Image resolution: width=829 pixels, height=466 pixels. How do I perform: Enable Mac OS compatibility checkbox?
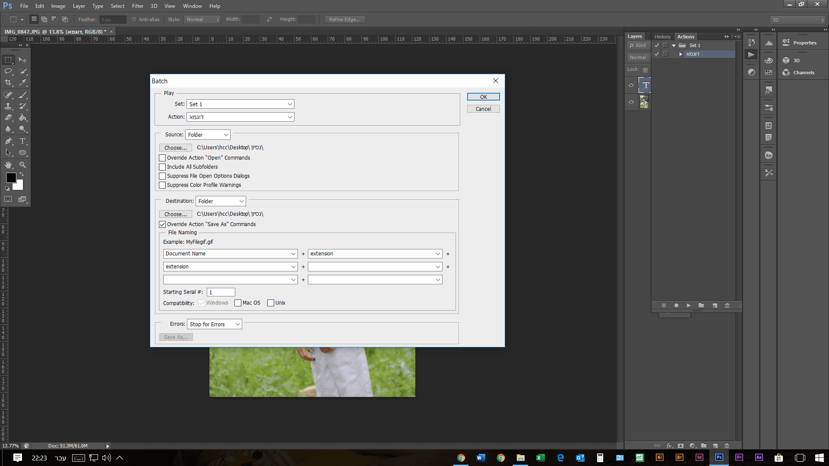tap(238, 303)
